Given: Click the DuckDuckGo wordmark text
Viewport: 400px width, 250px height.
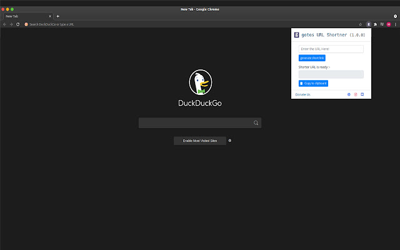Looking at the screenshot, I should pyautogui.click(x=200, y=103).
